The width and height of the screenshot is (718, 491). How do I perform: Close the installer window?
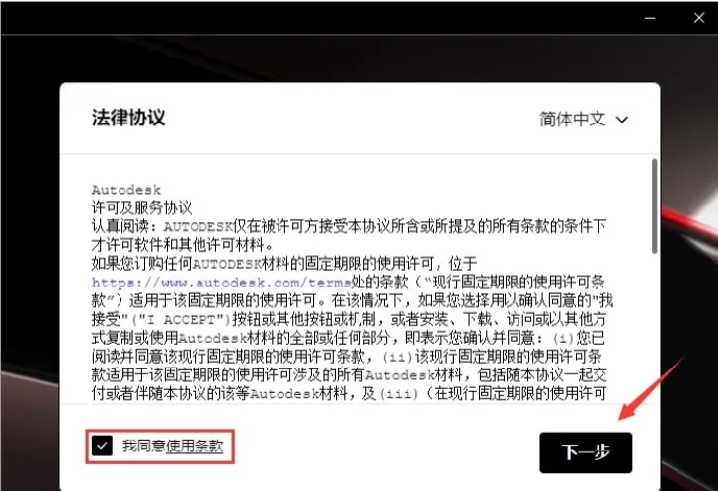699,18
